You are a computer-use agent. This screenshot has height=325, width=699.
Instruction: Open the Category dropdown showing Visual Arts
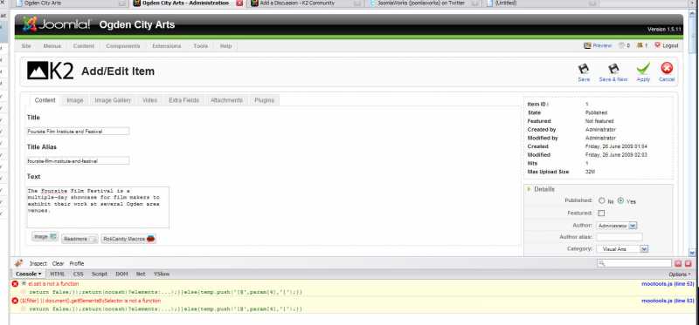(622, 249)
